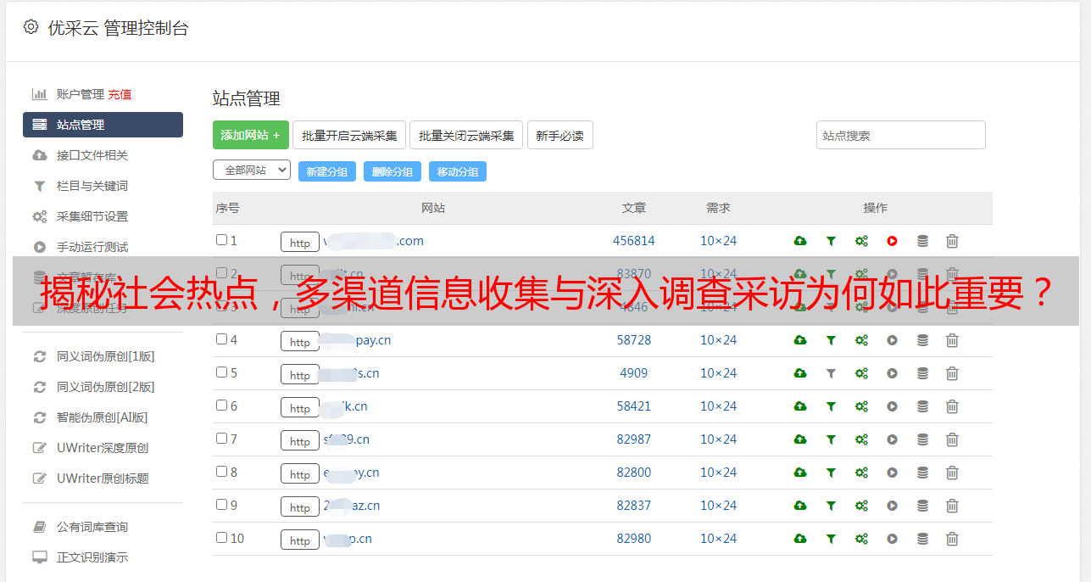Tick checkbox for site row 5
Viewport: 1091px width, 582px height.
point(221,372)
